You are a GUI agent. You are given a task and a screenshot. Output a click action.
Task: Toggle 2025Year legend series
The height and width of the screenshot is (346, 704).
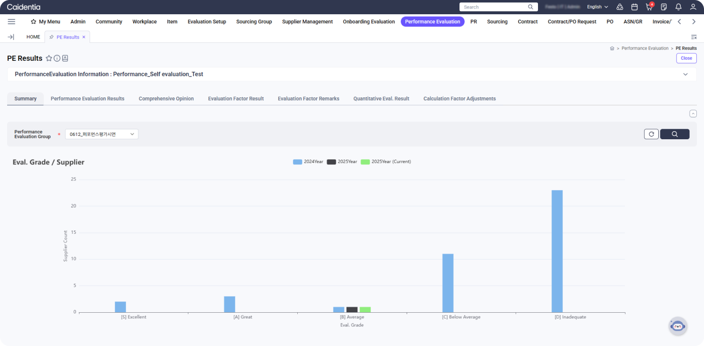pos(342,162)
